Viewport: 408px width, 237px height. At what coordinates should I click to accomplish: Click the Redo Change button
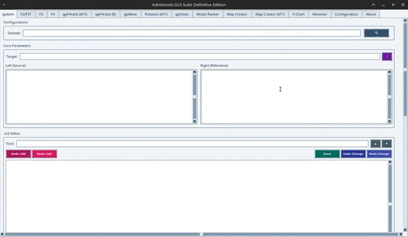(379, 154)
